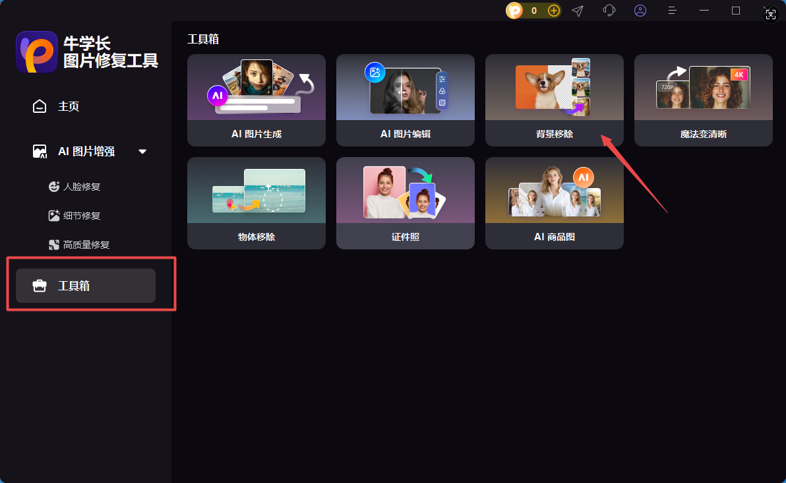Open the hamburger menu in title bar
The height and width of the screenshot is (483, 786).
point(672,11)
